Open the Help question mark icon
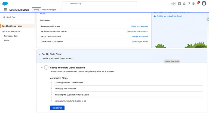 click(x=189, y=4)
